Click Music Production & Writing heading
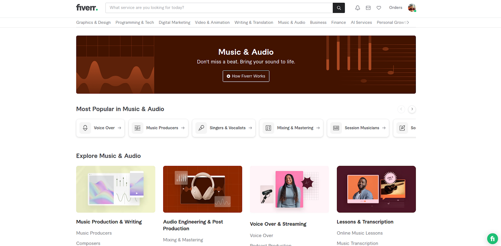This screenshot has height=246, width=501. (109, 222)
